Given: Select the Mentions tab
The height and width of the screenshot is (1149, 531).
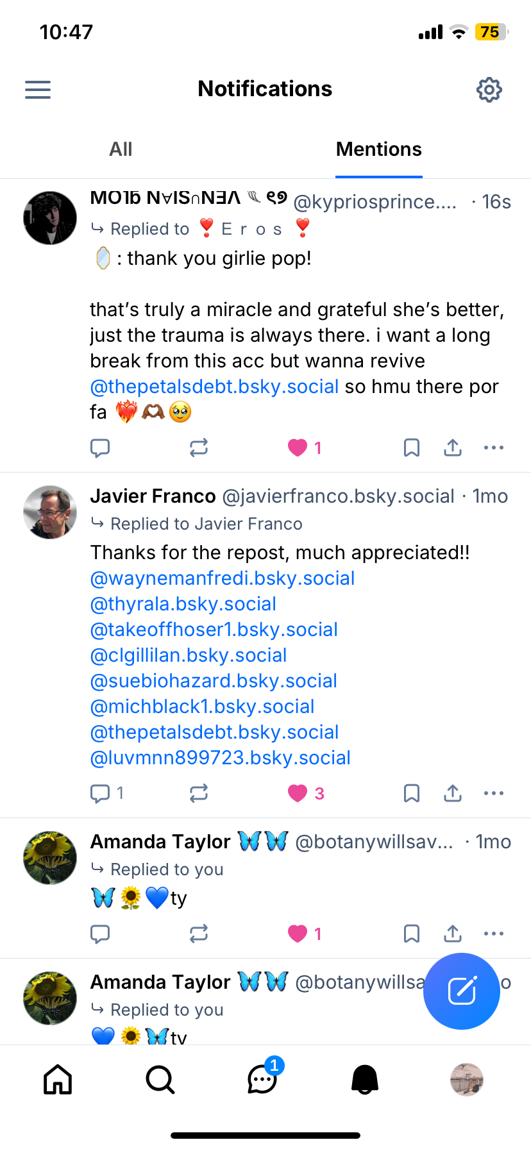Looking at the screenshot, I should pyautogui.click(x=378, y=149).
